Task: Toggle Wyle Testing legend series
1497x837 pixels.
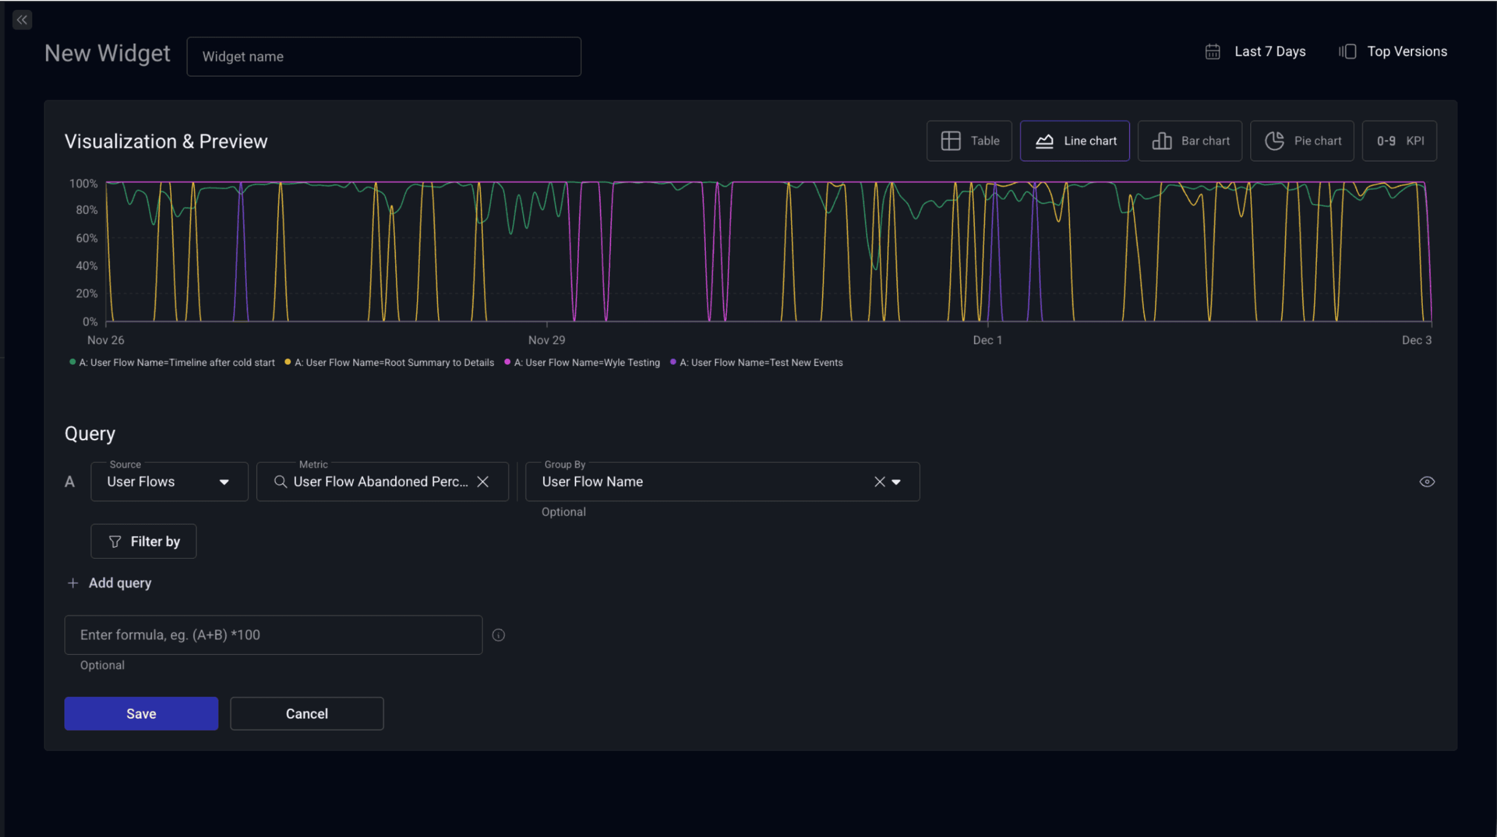Action: coord(587,362)
